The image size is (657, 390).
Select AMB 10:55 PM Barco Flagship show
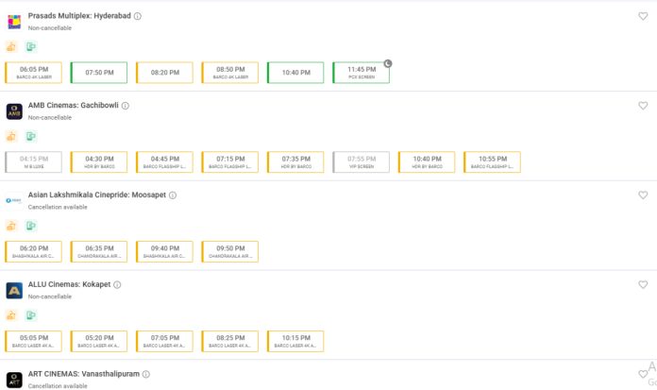[493, 161]
